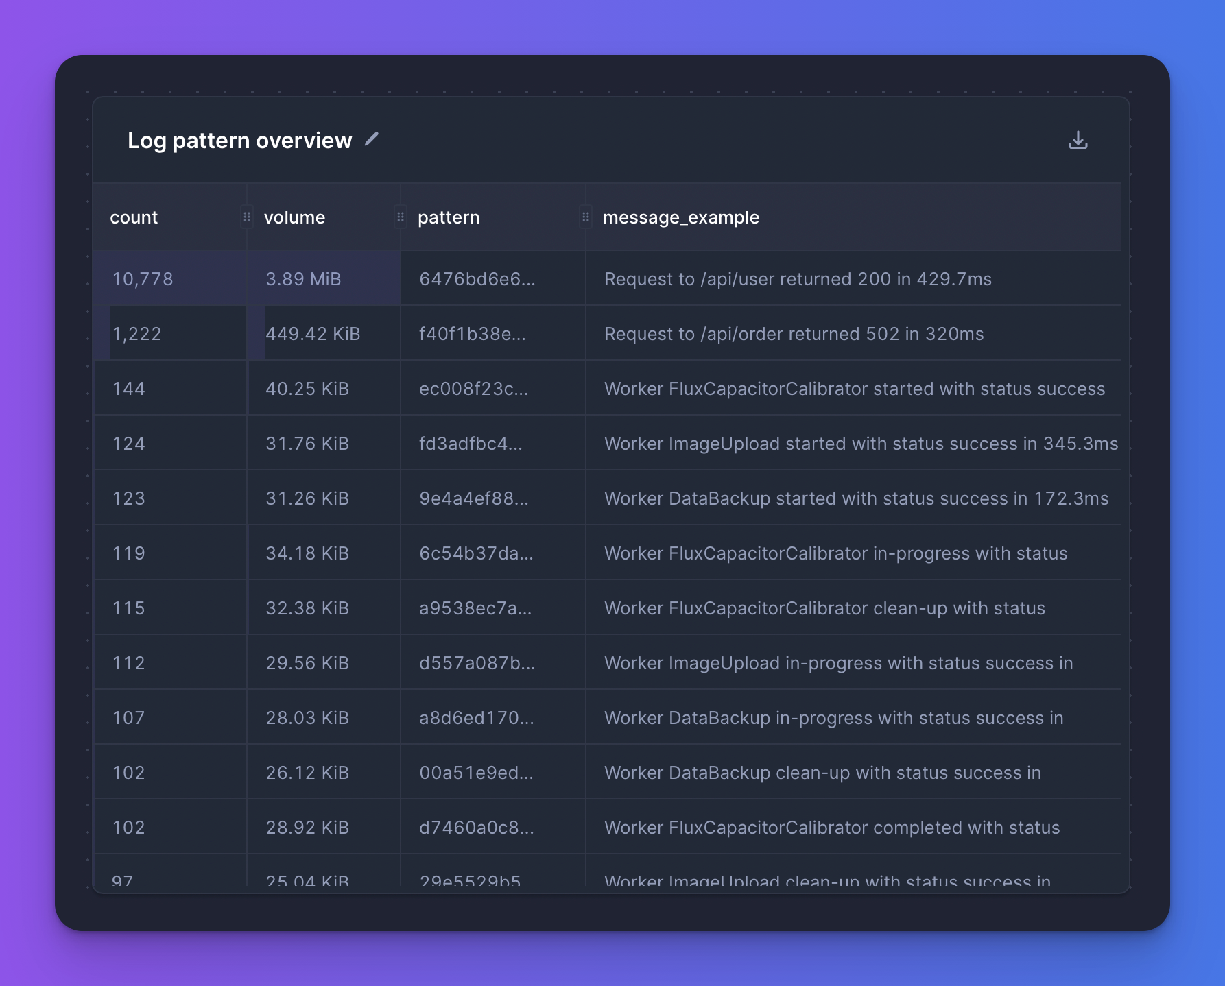Screen dimensions: 1225x986
Task: Click the pencil icon to edit title
Action: pos(371,139)
